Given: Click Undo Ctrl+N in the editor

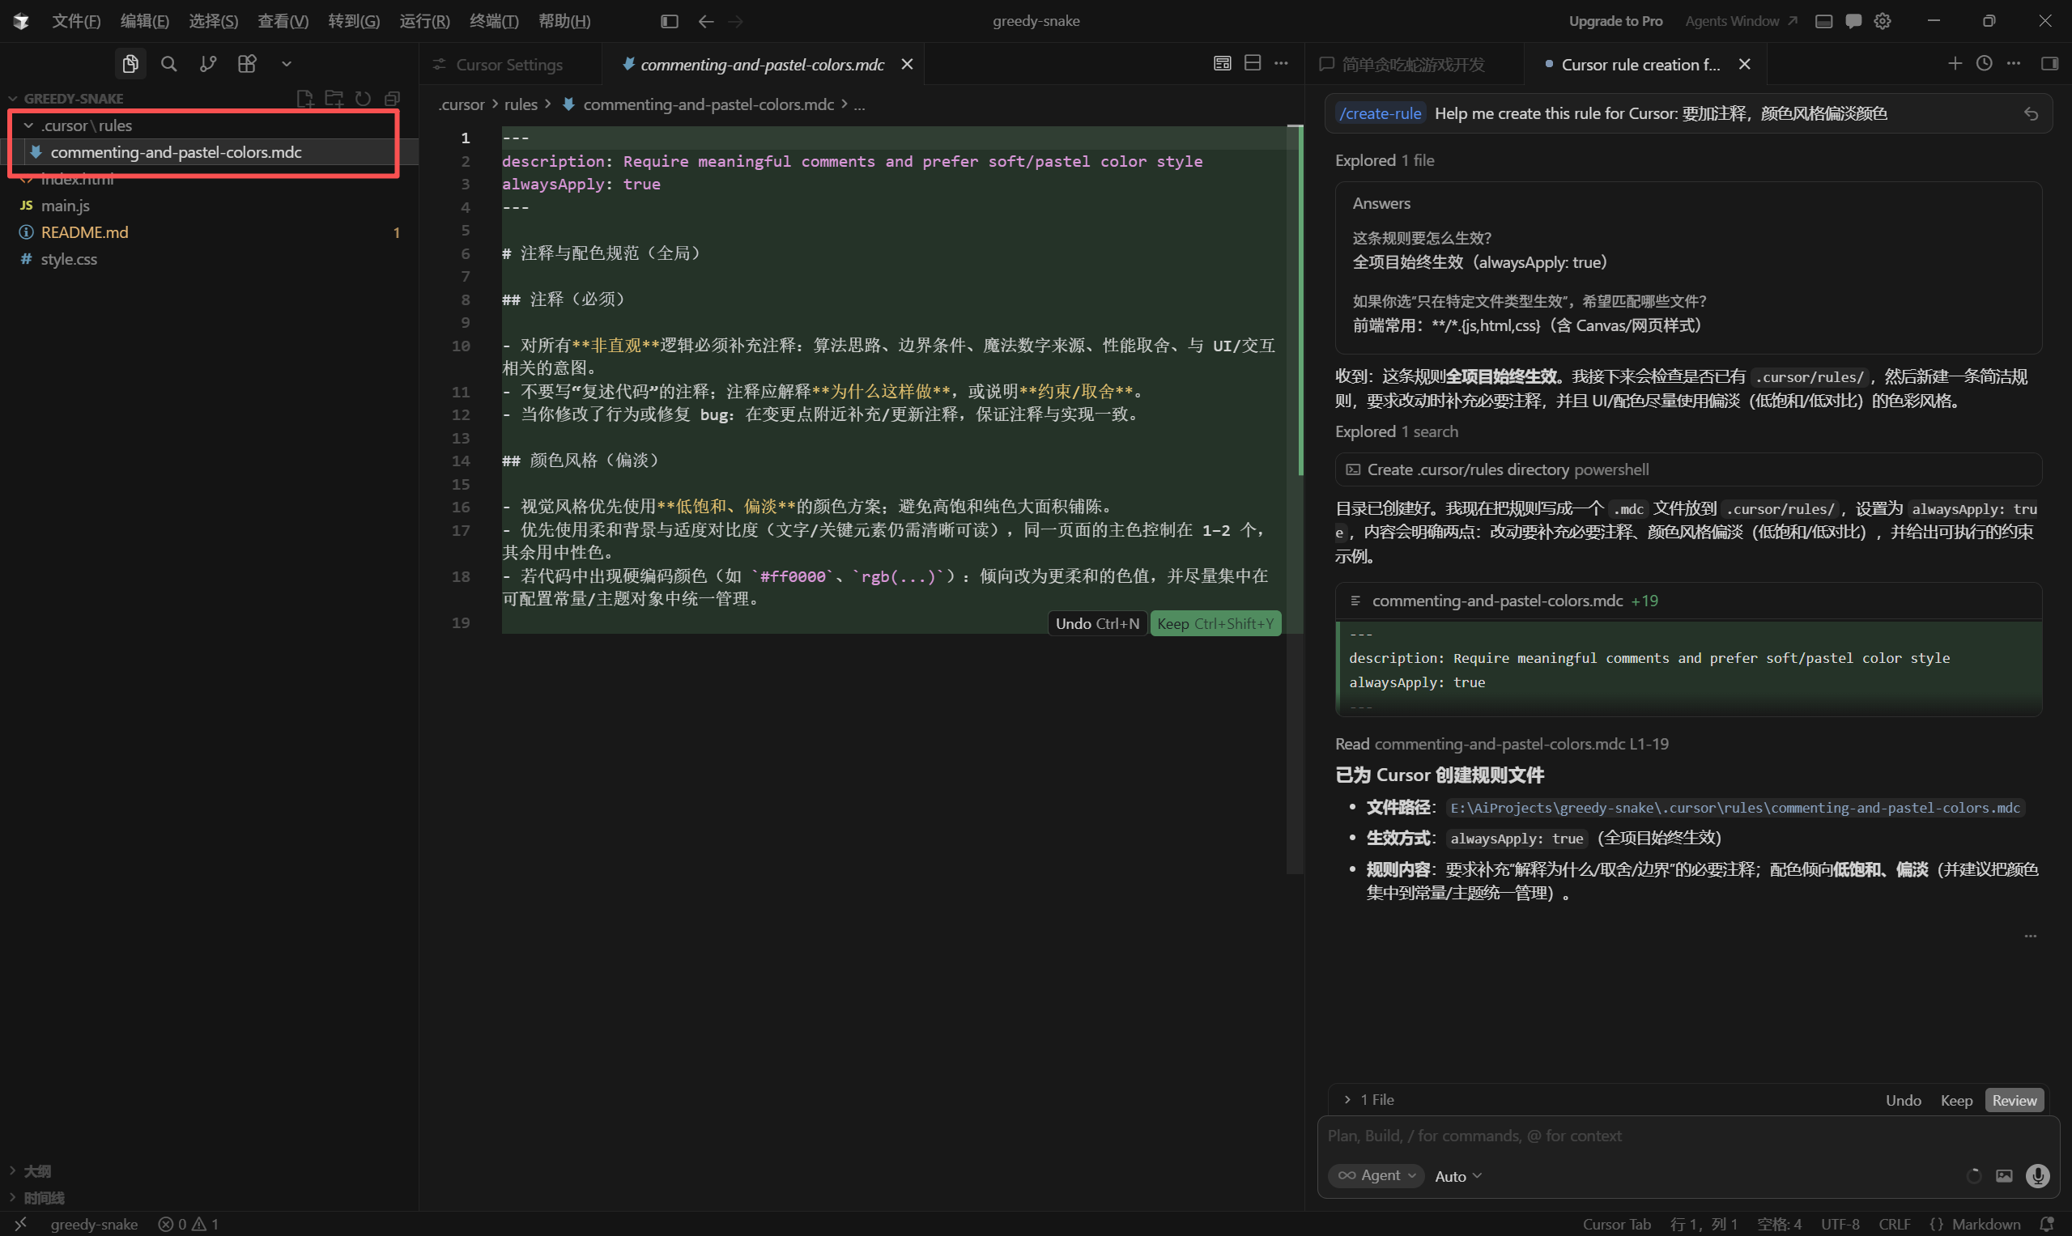Looking at the screenshot, I should click(1096, 623).
